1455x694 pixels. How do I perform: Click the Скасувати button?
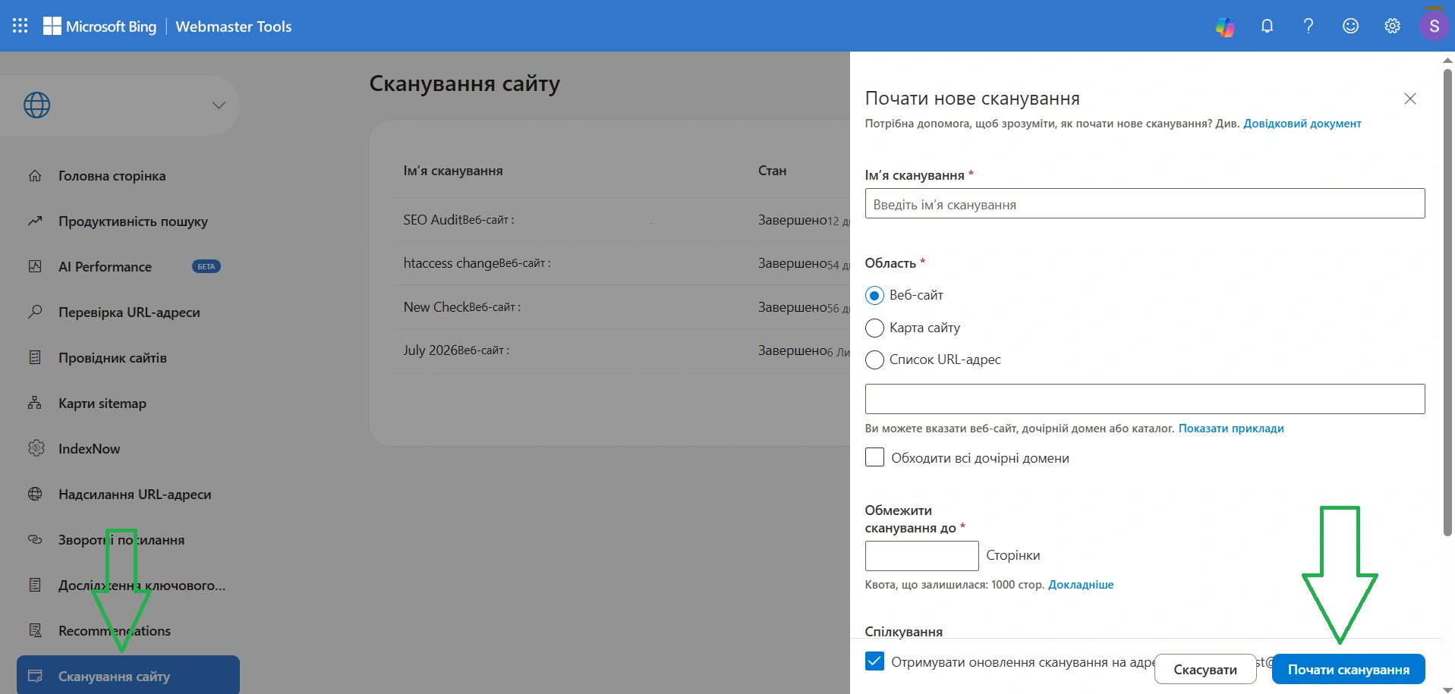1205,670
